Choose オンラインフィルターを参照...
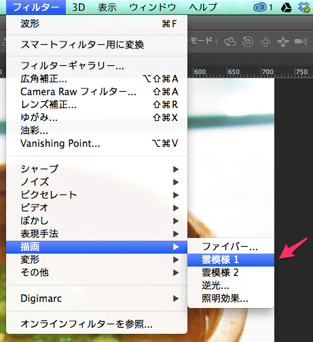The width and height of the screenshot is (313, 342). tap(96, 324)
